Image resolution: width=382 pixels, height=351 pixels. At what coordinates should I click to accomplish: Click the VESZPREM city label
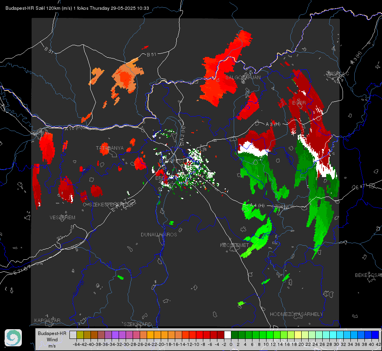click(x=62, y=218)
